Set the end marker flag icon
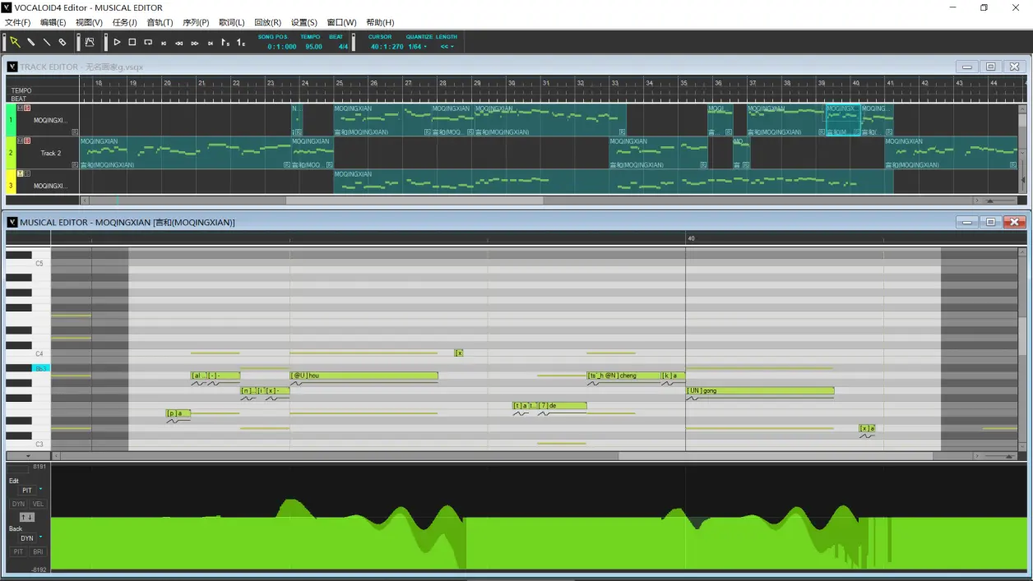Screen dimensions: 1033x581 (x=240, y=43)
